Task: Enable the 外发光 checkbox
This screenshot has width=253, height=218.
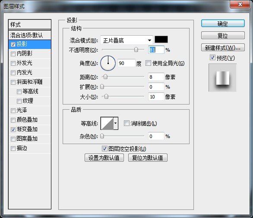Action: click(13, 63)
